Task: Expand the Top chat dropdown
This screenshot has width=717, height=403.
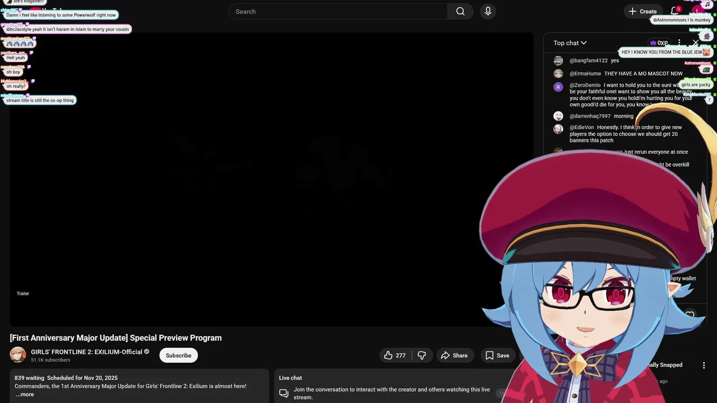Action: [570, 43]
